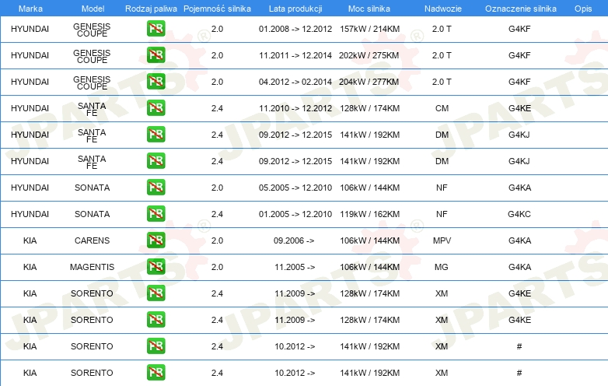Click the Opis column header
The width and height of the screenshot is (608, 386).
click(582, 8)
